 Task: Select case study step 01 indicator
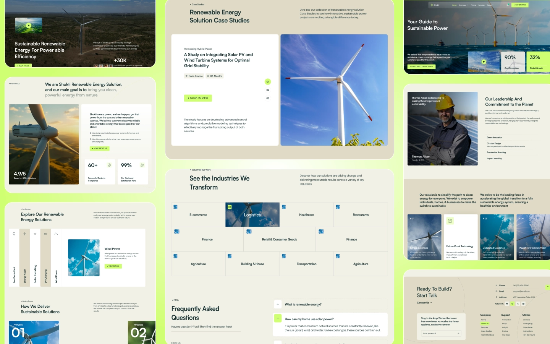tap(268, 81)
